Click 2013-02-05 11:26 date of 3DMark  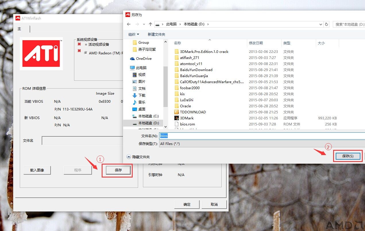pyautogui.click(x=263, y=118)
